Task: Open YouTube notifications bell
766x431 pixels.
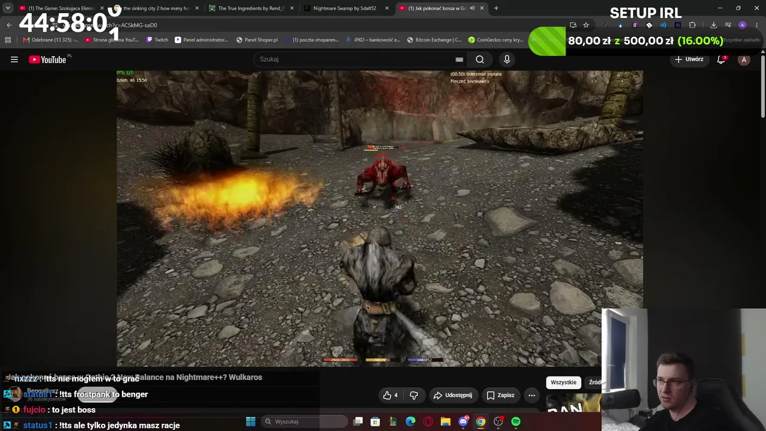Action: [721, 59]
